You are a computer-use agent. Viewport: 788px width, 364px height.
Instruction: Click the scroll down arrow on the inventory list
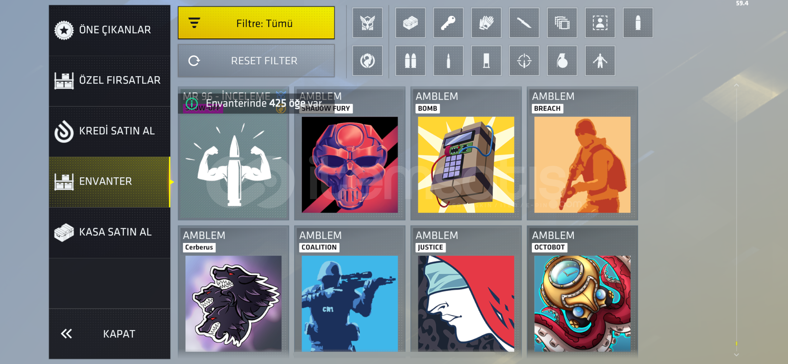pyautogui.click(x=736, y=355)
